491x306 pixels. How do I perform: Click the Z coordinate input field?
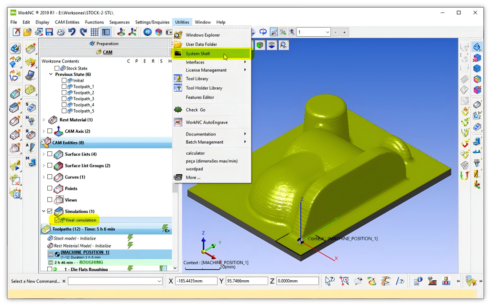tap(297, 281)
